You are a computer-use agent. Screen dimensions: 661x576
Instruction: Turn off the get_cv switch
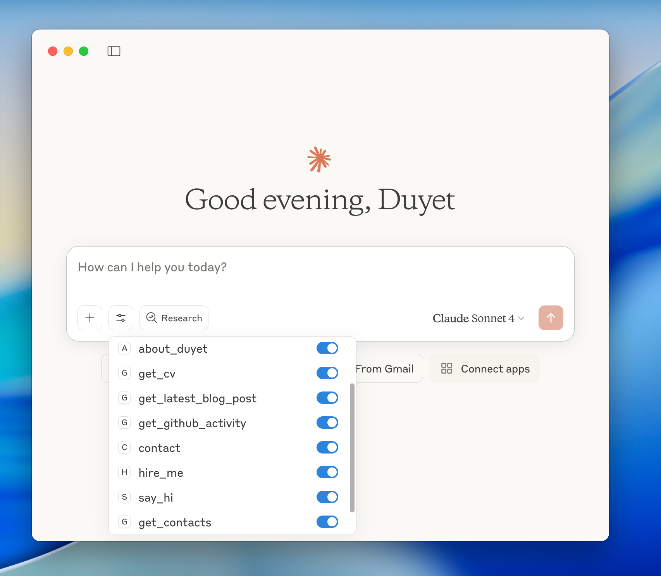tap(327, 373)
